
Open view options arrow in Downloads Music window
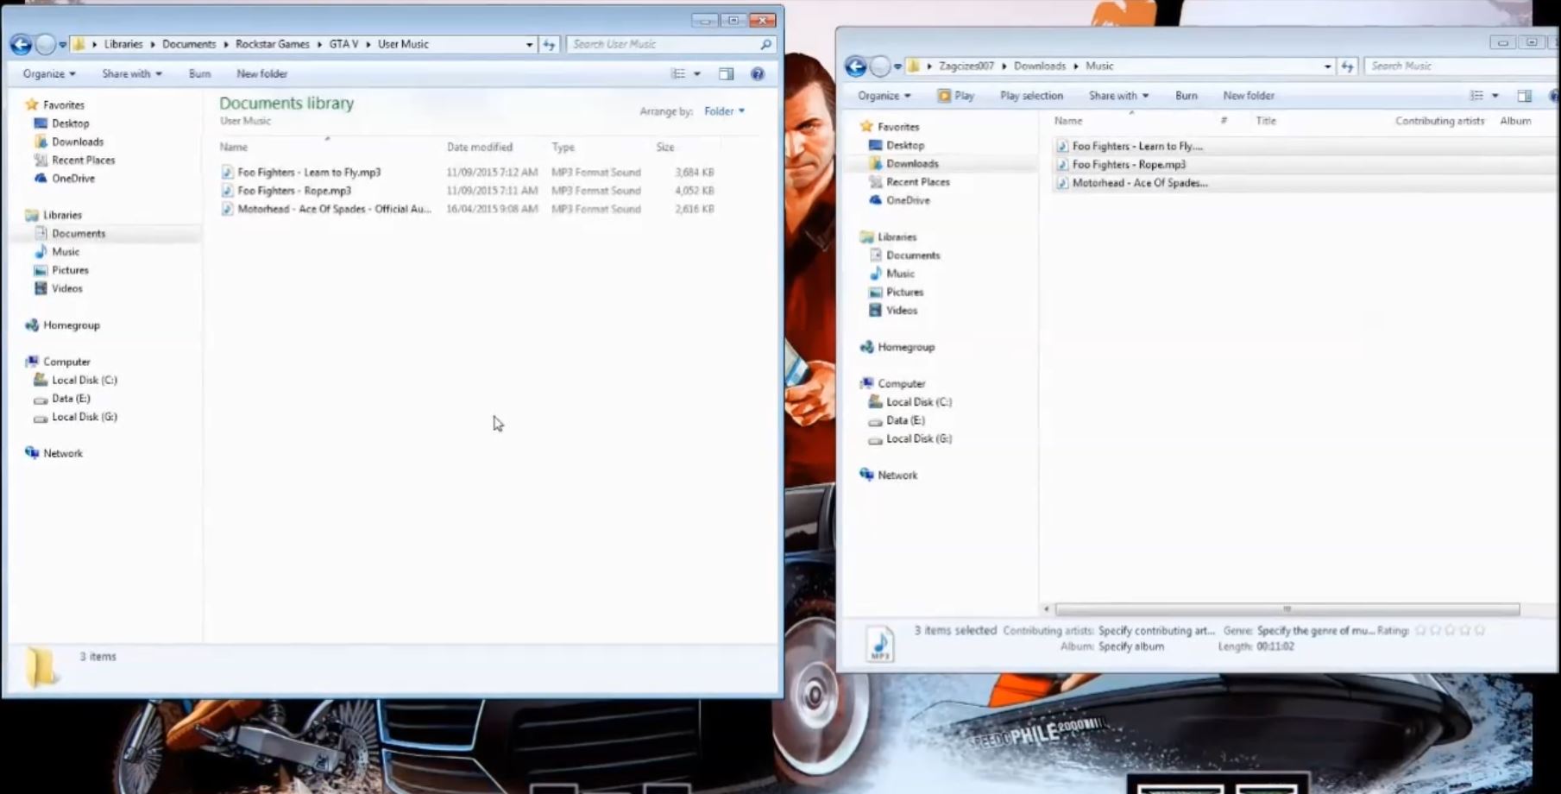click(x=1495, y=96)
